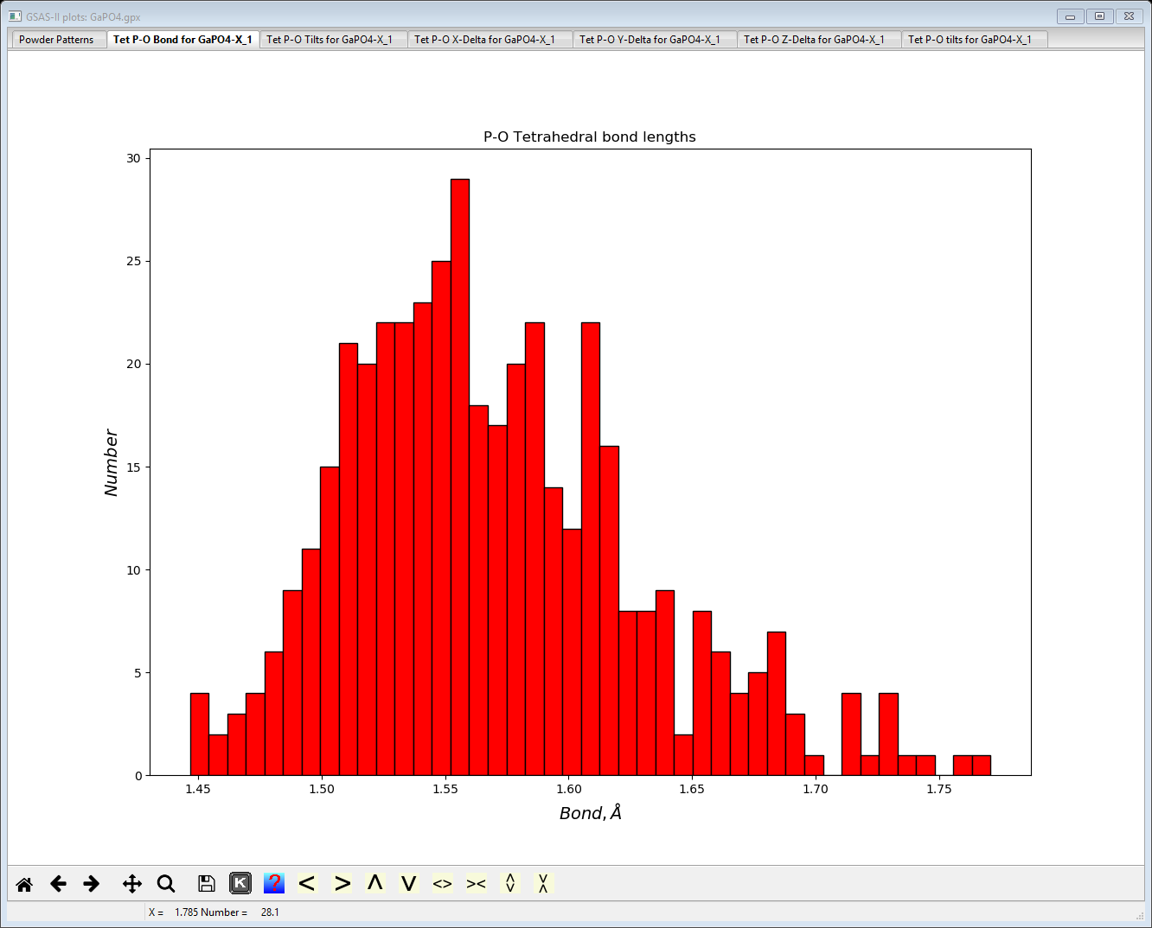This screenshot has width=1152, height=928.
Task: Open Tet P-O X-Delta for GaPO4-X_1 tab
Action: tap(489, 40)
